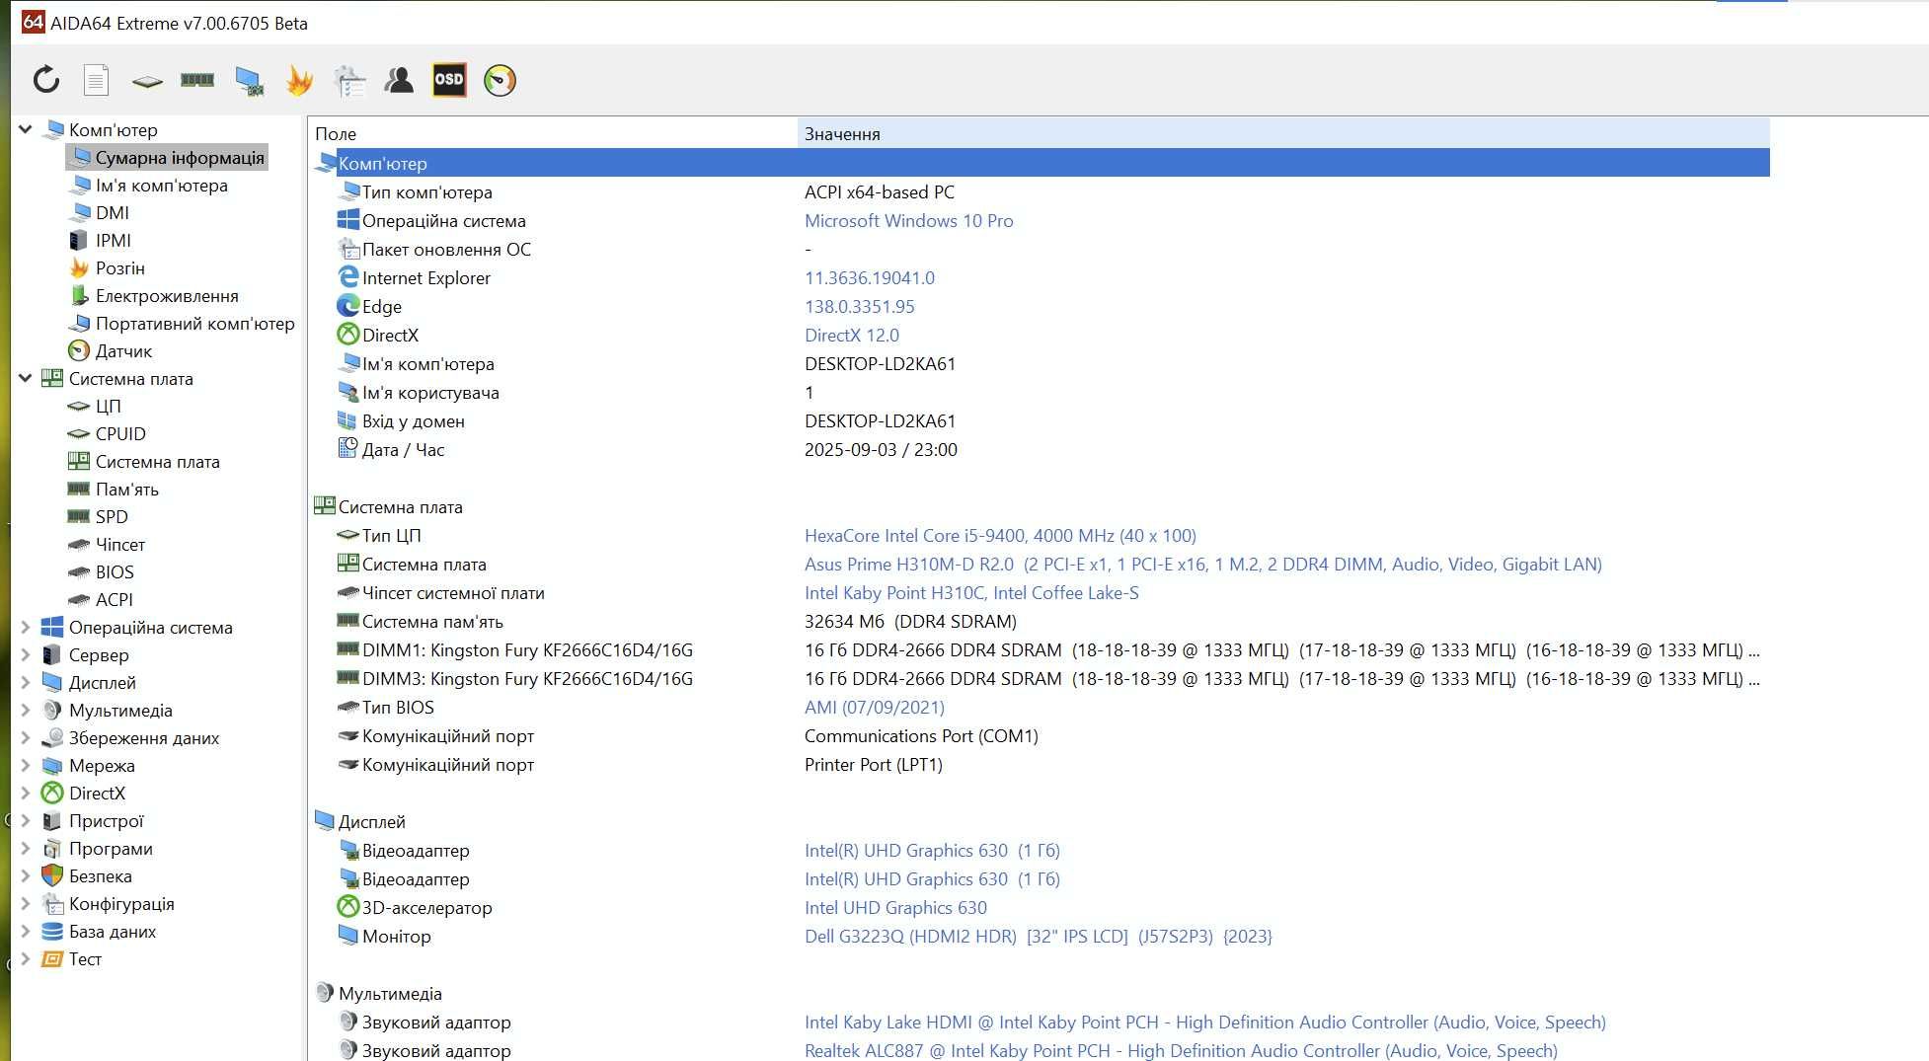Open the CPUID tree item

click(120, 434)
